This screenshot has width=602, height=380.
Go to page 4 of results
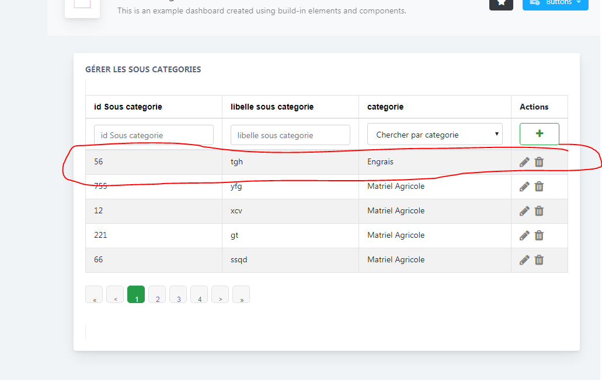[199, 294]
